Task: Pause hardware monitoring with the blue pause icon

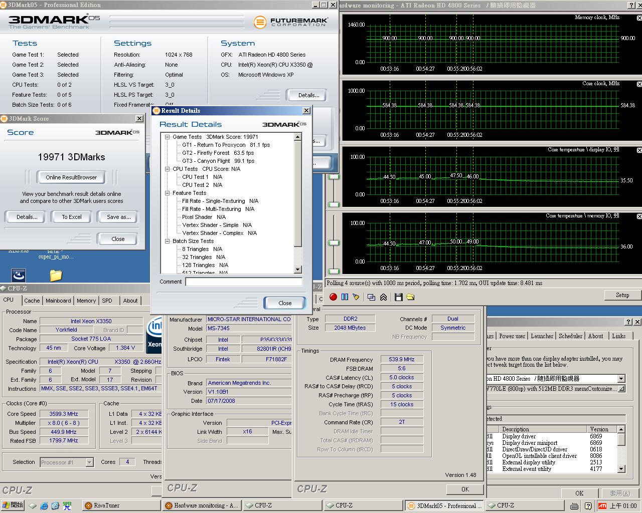Action: coord(345,297)
